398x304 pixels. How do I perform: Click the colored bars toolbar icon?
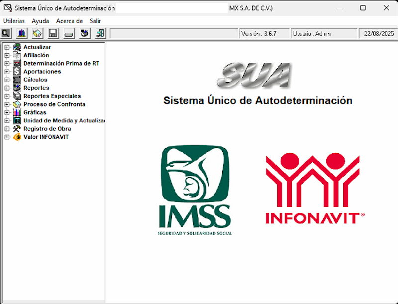pyautogui.click(x=21, y=33)
